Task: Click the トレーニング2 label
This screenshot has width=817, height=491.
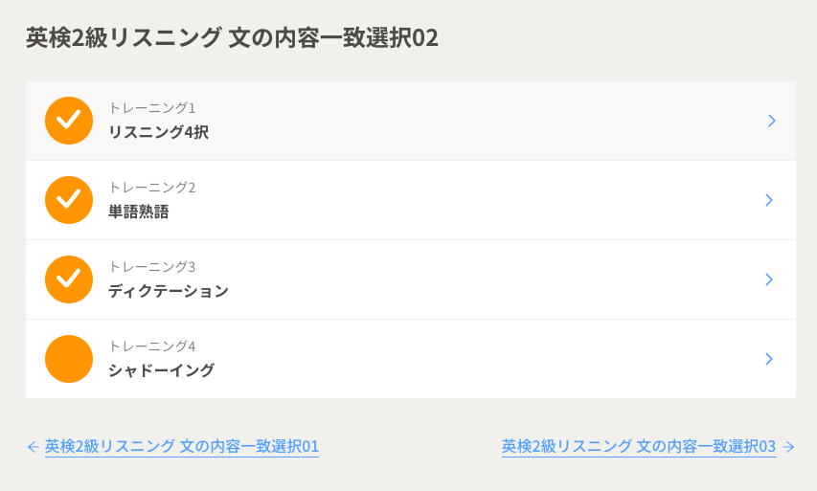Action: click(151, 188)
